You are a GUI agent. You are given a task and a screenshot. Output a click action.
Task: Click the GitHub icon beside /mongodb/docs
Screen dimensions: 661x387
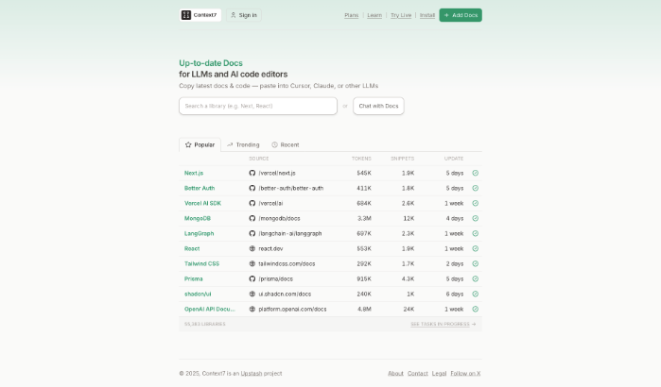pyautogui.click(x=252, y=218)
